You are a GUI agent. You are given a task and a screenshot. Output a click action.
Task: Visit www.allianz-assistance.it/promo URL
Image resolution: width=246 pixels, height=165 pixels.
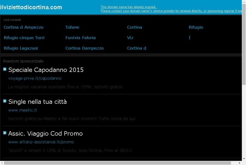[x=41, y=142]
